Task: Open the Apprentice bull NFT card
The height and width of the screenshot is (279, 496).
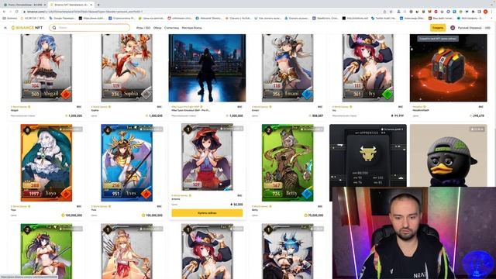Action: tap(368, 155)
